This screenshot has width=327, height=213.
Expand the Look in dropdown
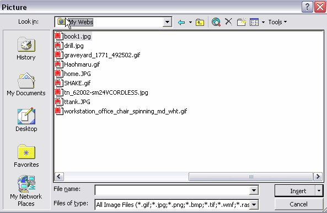167,22
